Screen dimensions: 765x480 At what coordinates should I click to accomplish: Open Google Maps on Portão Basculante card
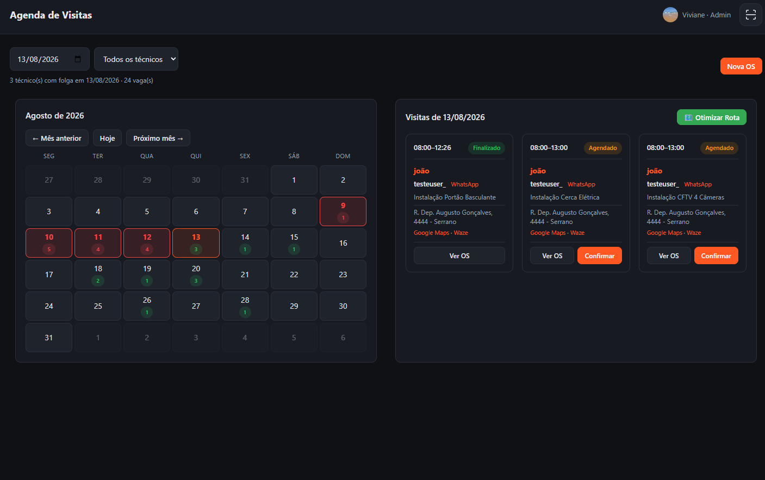click(432, 233)
